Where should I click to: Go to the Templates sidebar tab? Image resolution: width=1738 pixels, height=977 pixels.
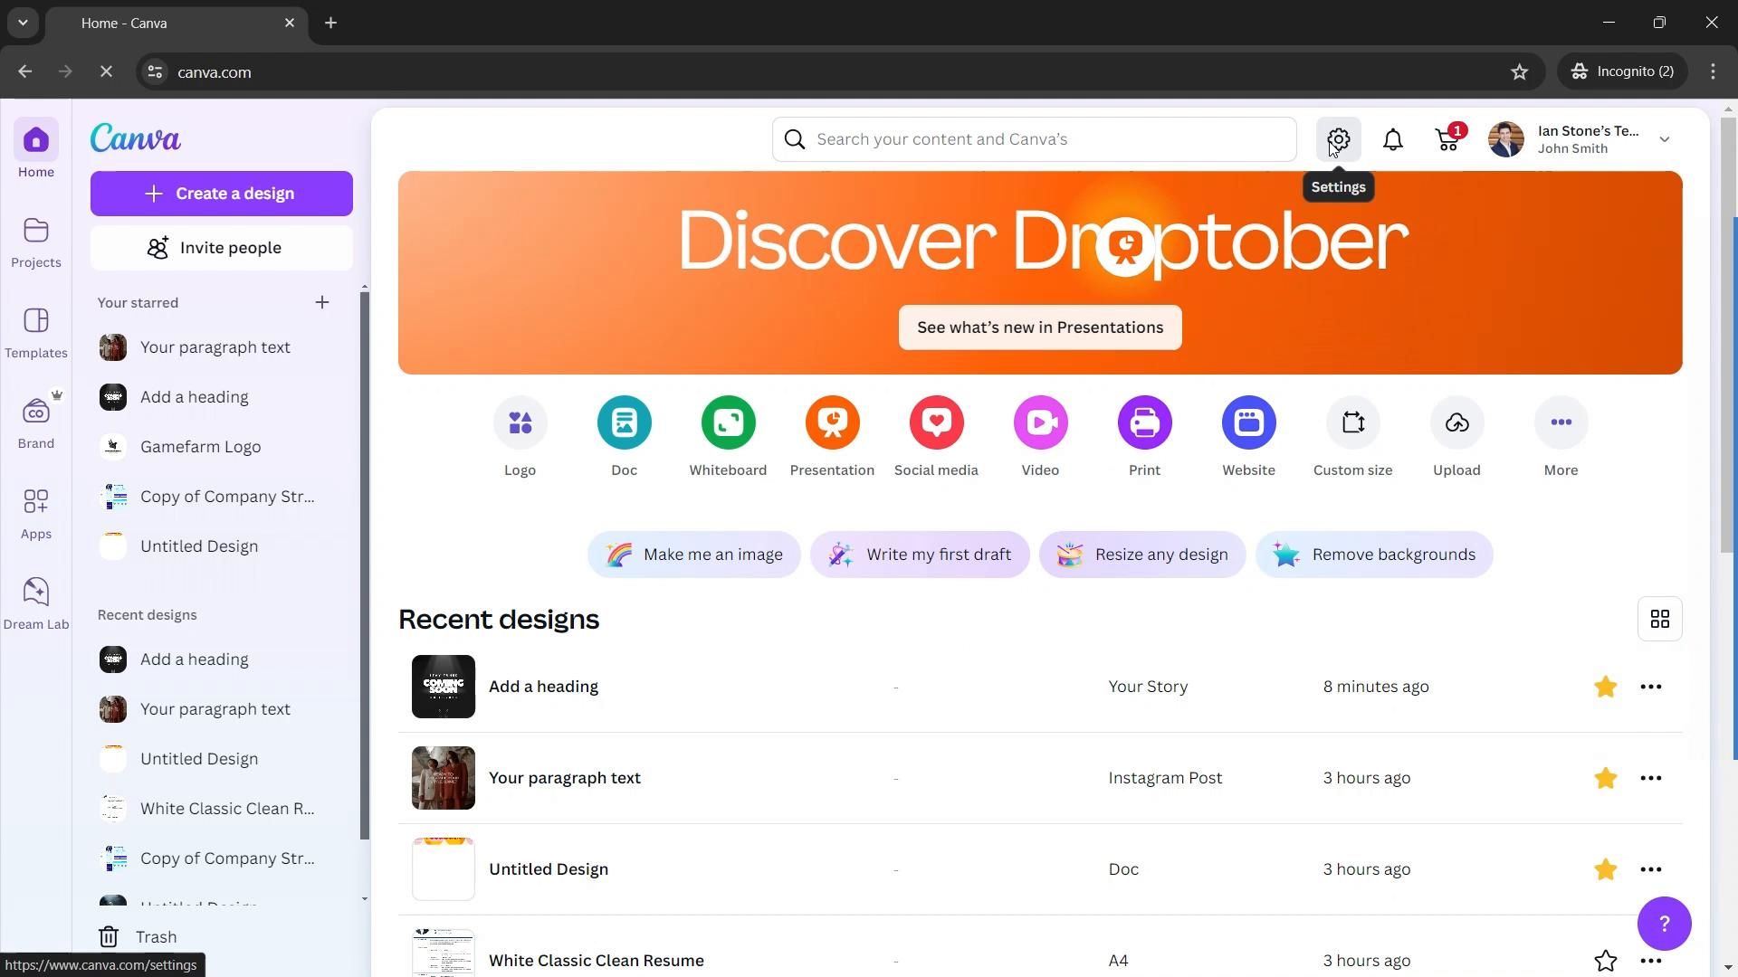click(36, 332)
